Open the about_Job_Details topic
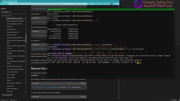The image size is (180, 101). pos(12,89)
